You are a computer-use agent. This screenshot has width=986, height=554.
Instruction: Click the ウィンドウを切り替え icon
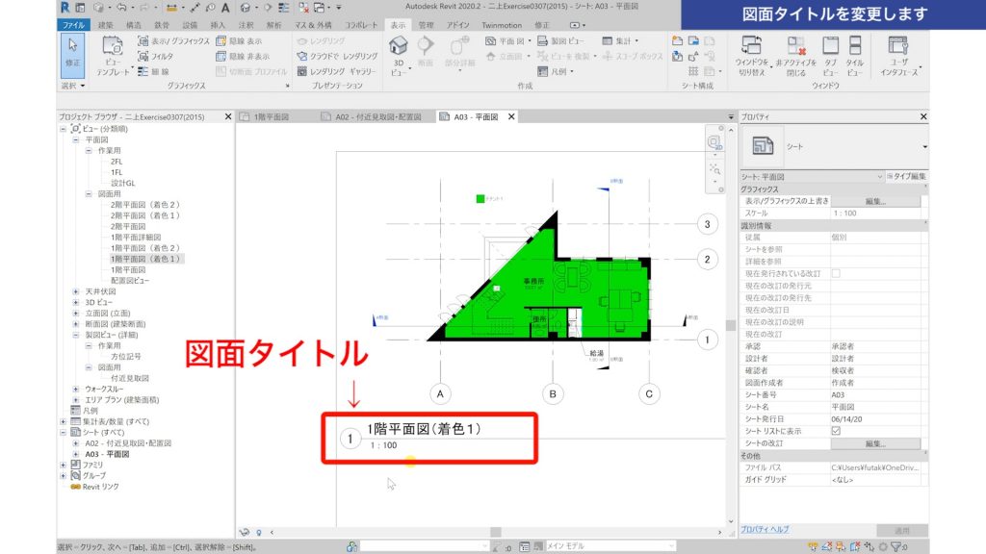(x=750, y=48)
